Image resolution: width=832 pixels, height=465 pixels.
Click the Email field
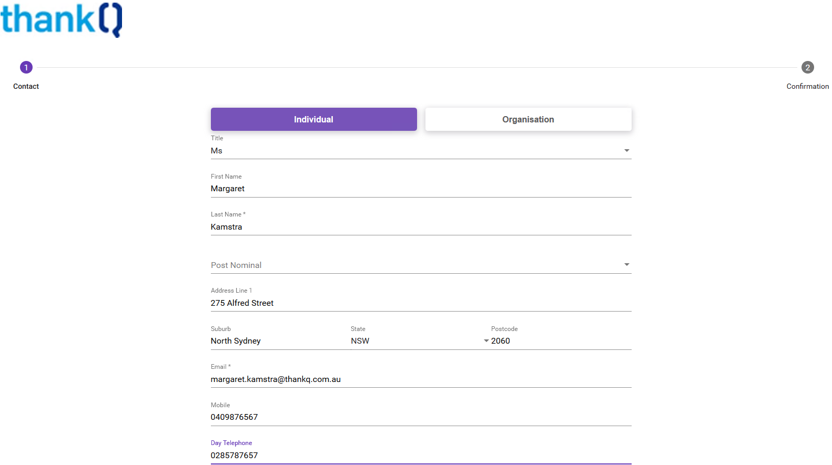[421, 379]
